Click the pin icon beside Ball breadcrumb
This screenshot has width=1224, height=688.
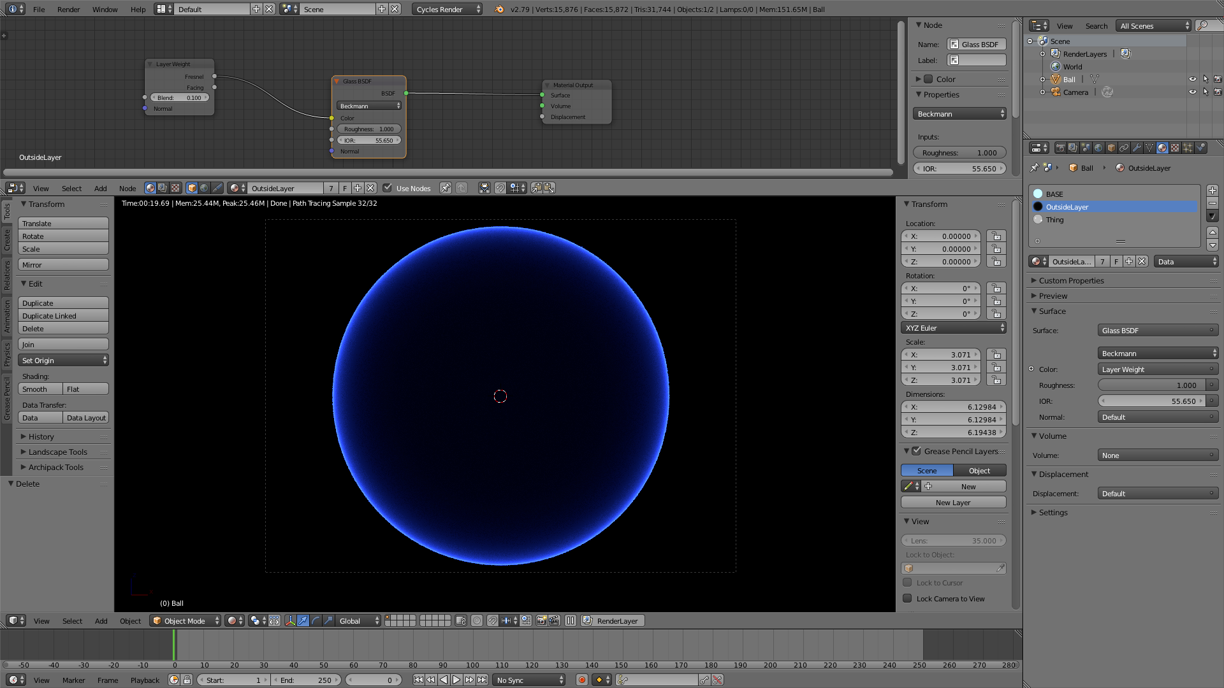click(x=1034, y=168)
